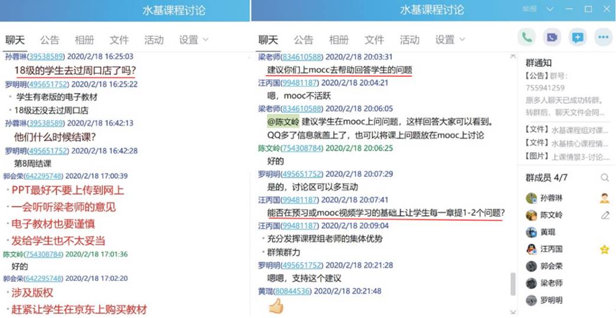The image size is (616, 318).
Task: Click the owner badge beside 孙蓉琳
Action: (x=604, y=198)
